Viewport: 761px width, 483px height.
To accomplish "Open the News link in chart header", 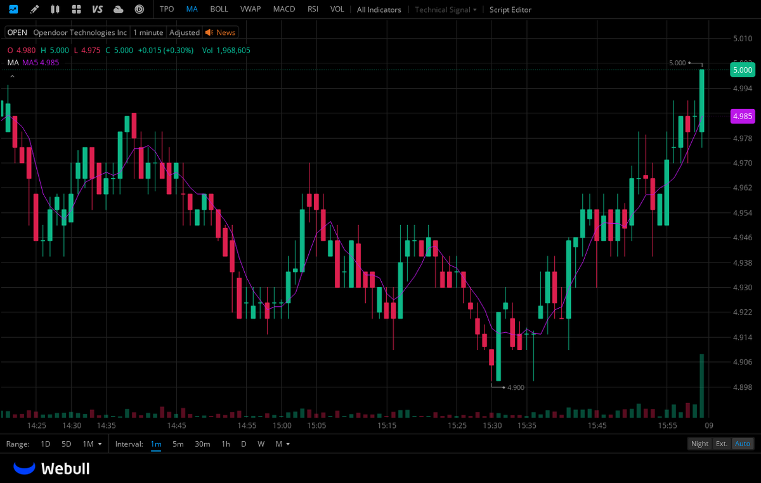I will click(x=226, y=32).
